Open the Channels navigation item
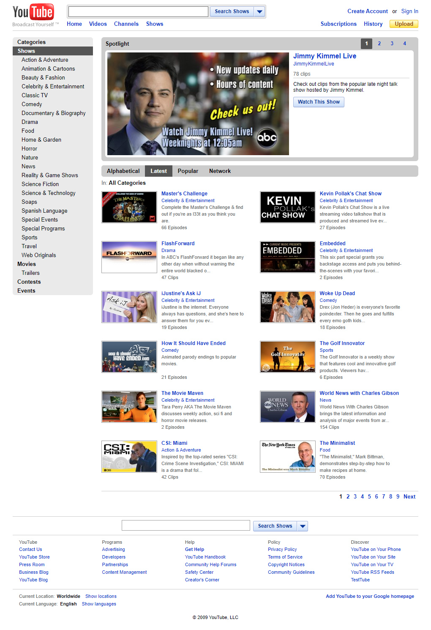This screenshot has height=630, width=431. [x=126, y=24]
